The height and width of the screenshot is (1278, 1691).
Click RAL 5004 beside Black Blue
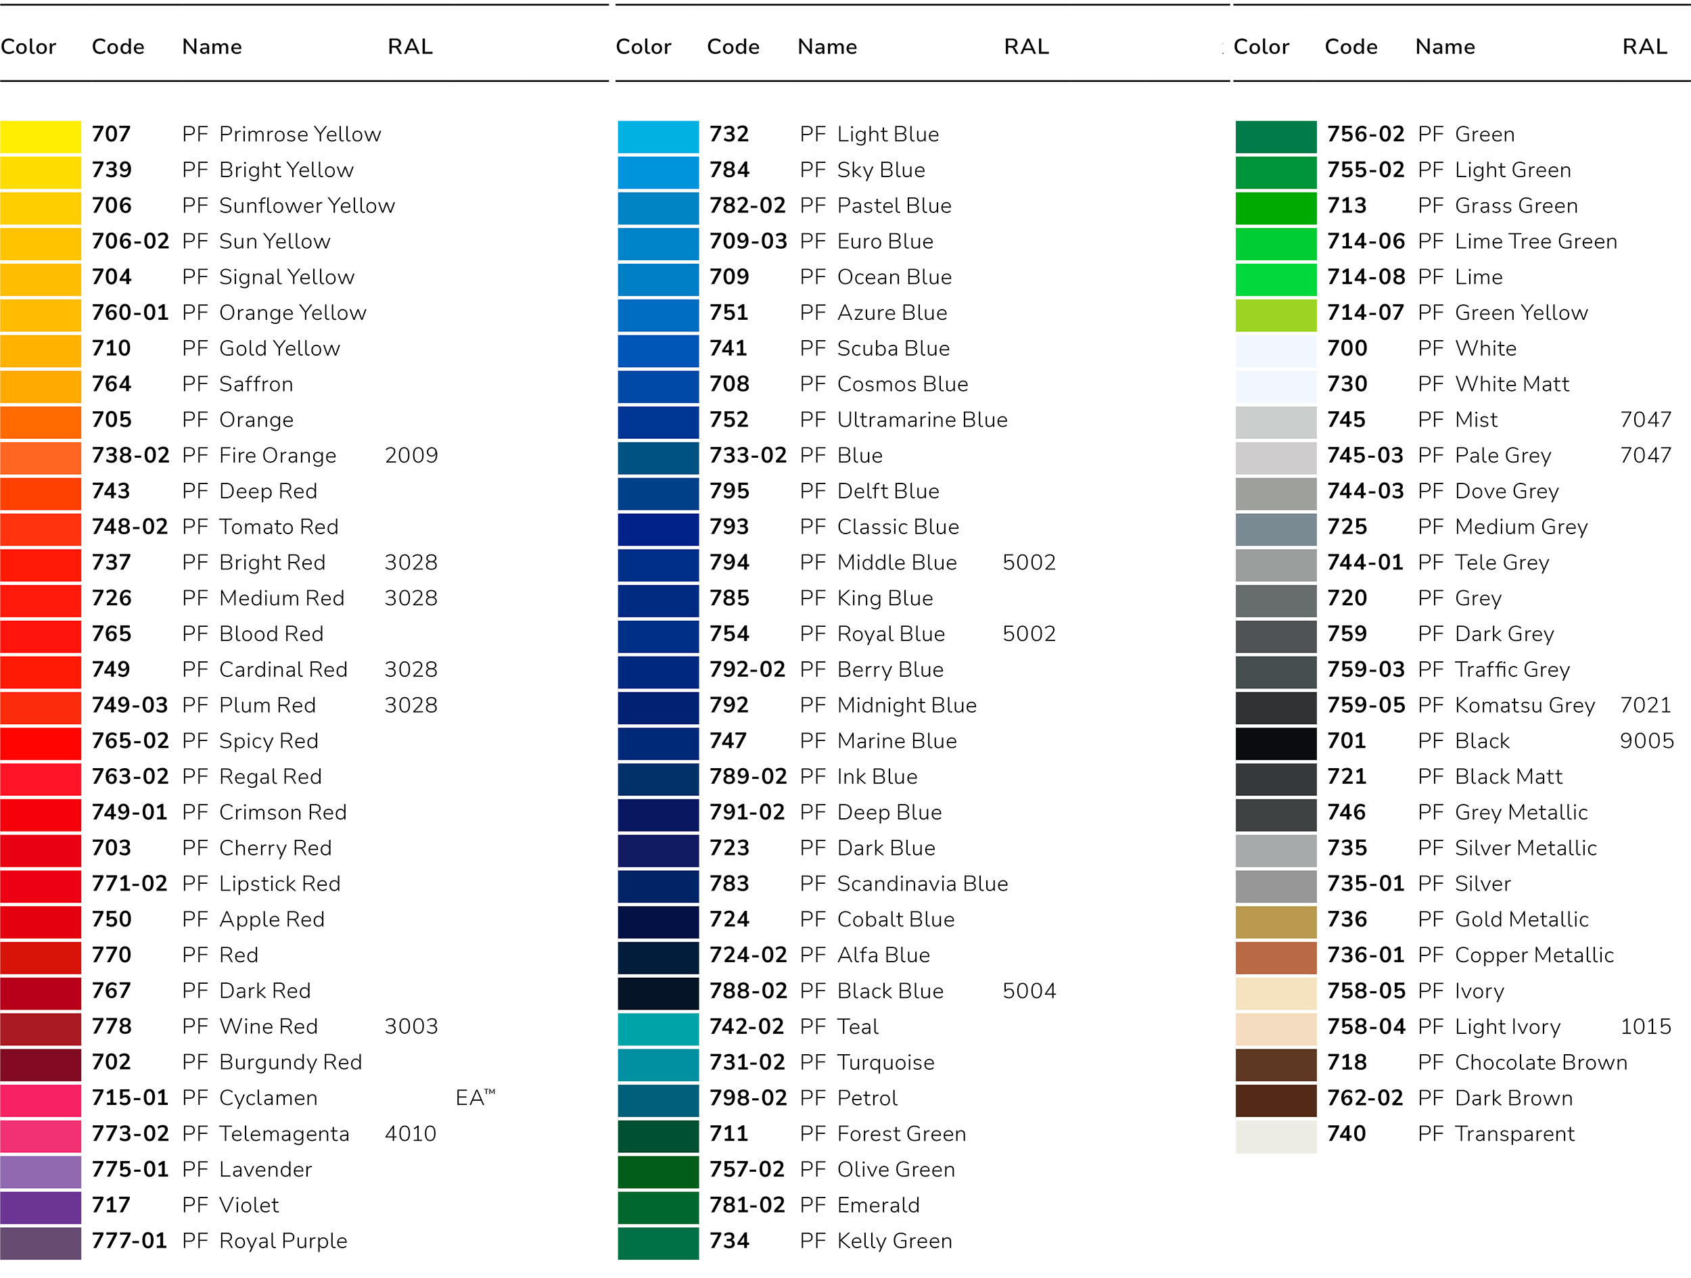tap(1029, 991)
